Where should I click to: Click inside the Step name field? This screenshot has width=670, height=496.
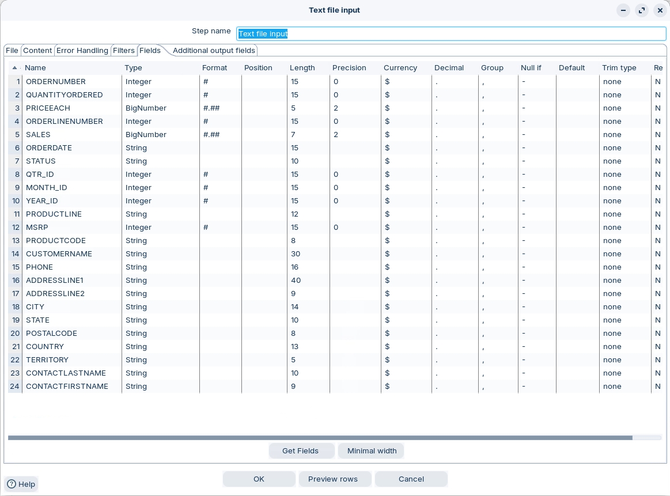(x=451, y=33)
